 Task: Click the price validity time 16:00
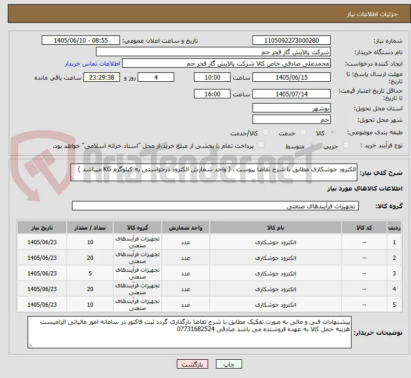[212, 94]
